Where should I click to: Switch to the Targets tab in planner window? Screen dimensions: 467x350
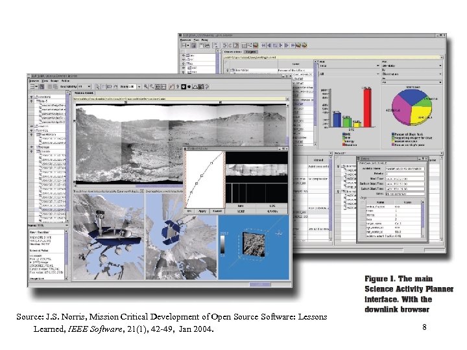click(x=250, y=52)
